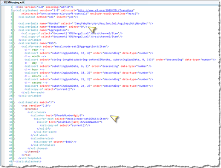Click the closing xsl:if tag on line 38

pyautogui.click(x=44, y=129)
